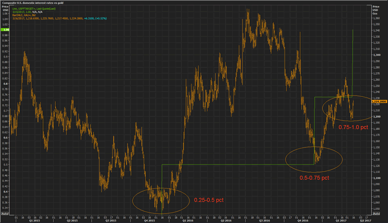388x223 pixels.
Task: Click the bold 1,100 right axis value
Action: coord(377,178)
